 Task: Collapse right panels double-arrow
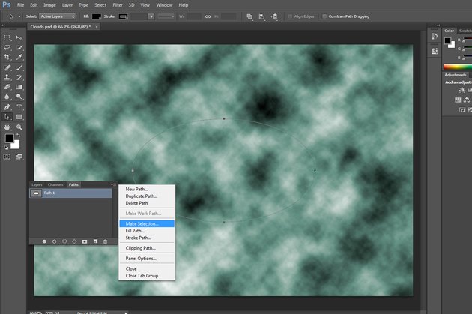438,25
